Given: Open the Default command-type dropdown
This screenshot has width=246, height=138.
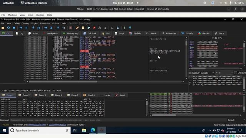Looking at the screenshot, I should click(236, 120).
